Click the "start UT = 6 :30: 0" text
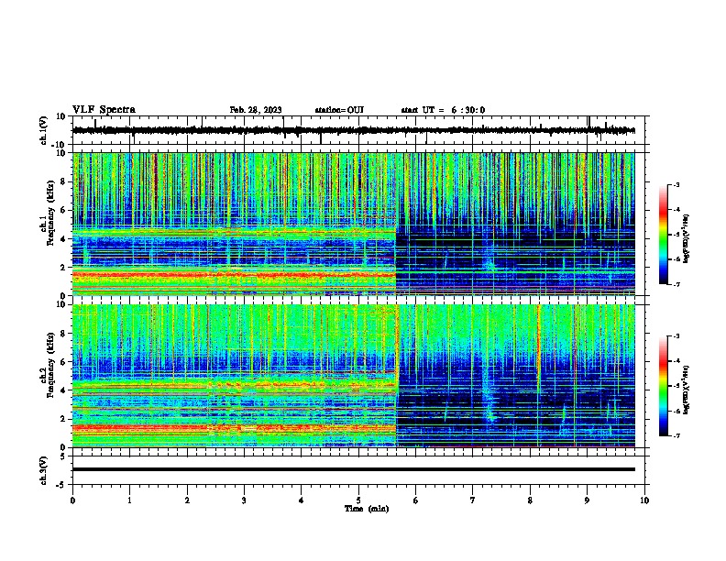This screenshot has width=726, height=561. tap(443, 110)
